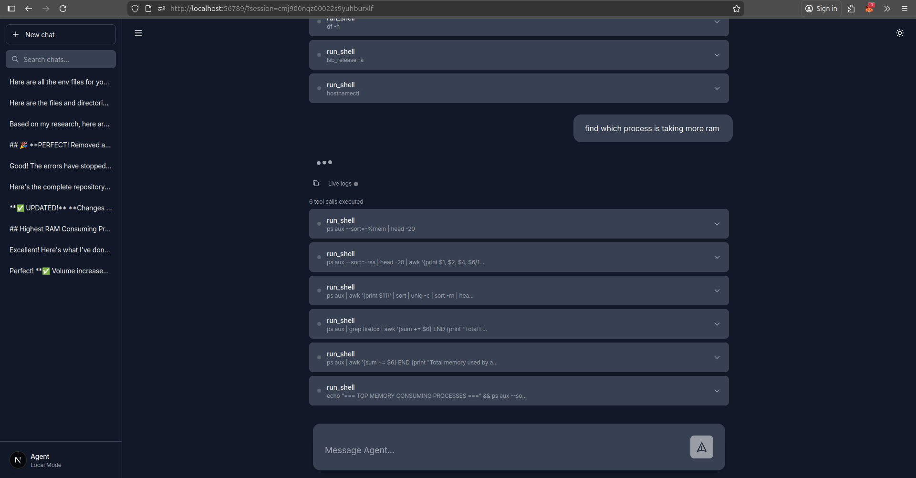Image resolution: width=916 pixels, height=478 pixels.
Task: Open the chat titled Highest RAM Consuming Pr...
Action: (x=59, y=229)
